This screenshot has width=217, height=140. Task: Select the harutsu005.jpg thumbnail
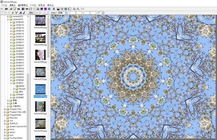pos(40,37)
